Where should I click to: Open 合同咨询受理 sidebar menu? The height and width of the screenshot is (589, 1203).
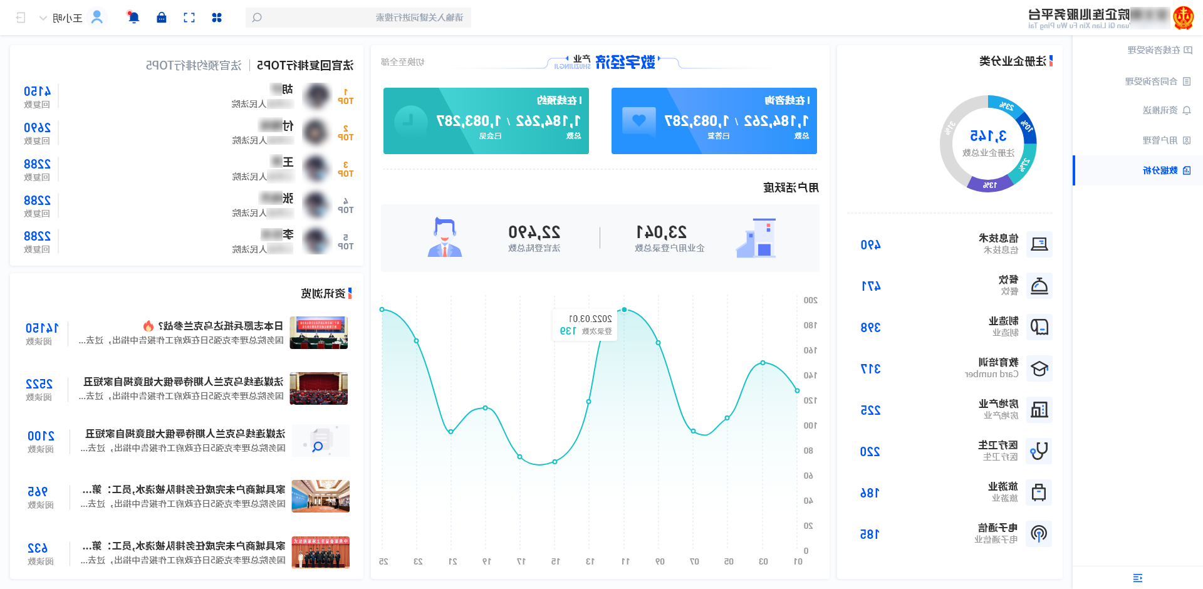click(1137, 81)
